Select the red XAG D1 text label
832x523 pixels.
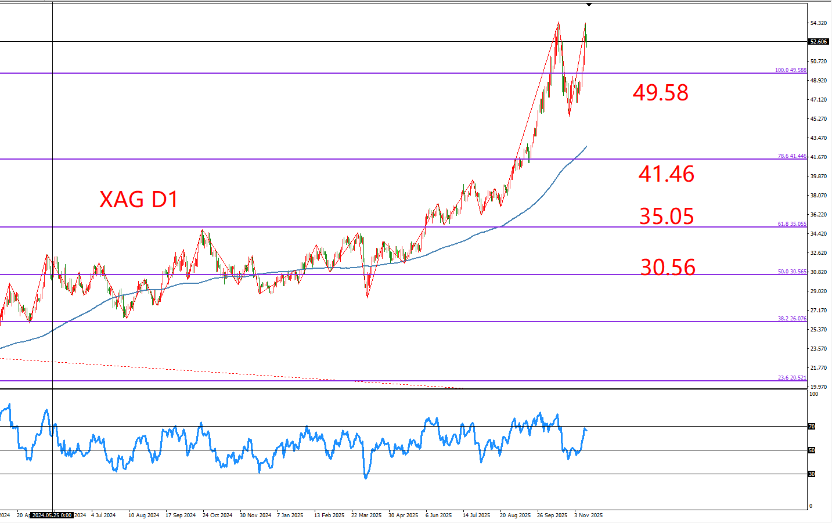tap(139, 200)
